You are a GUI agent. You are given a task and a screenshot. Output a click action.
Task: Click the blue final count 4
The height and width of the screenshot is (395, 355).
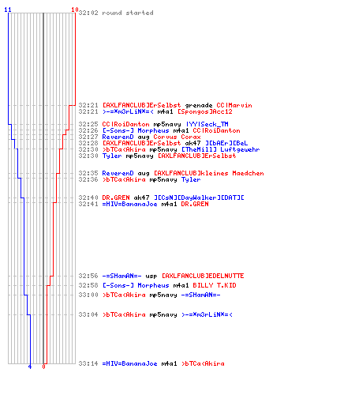(30, 367)
